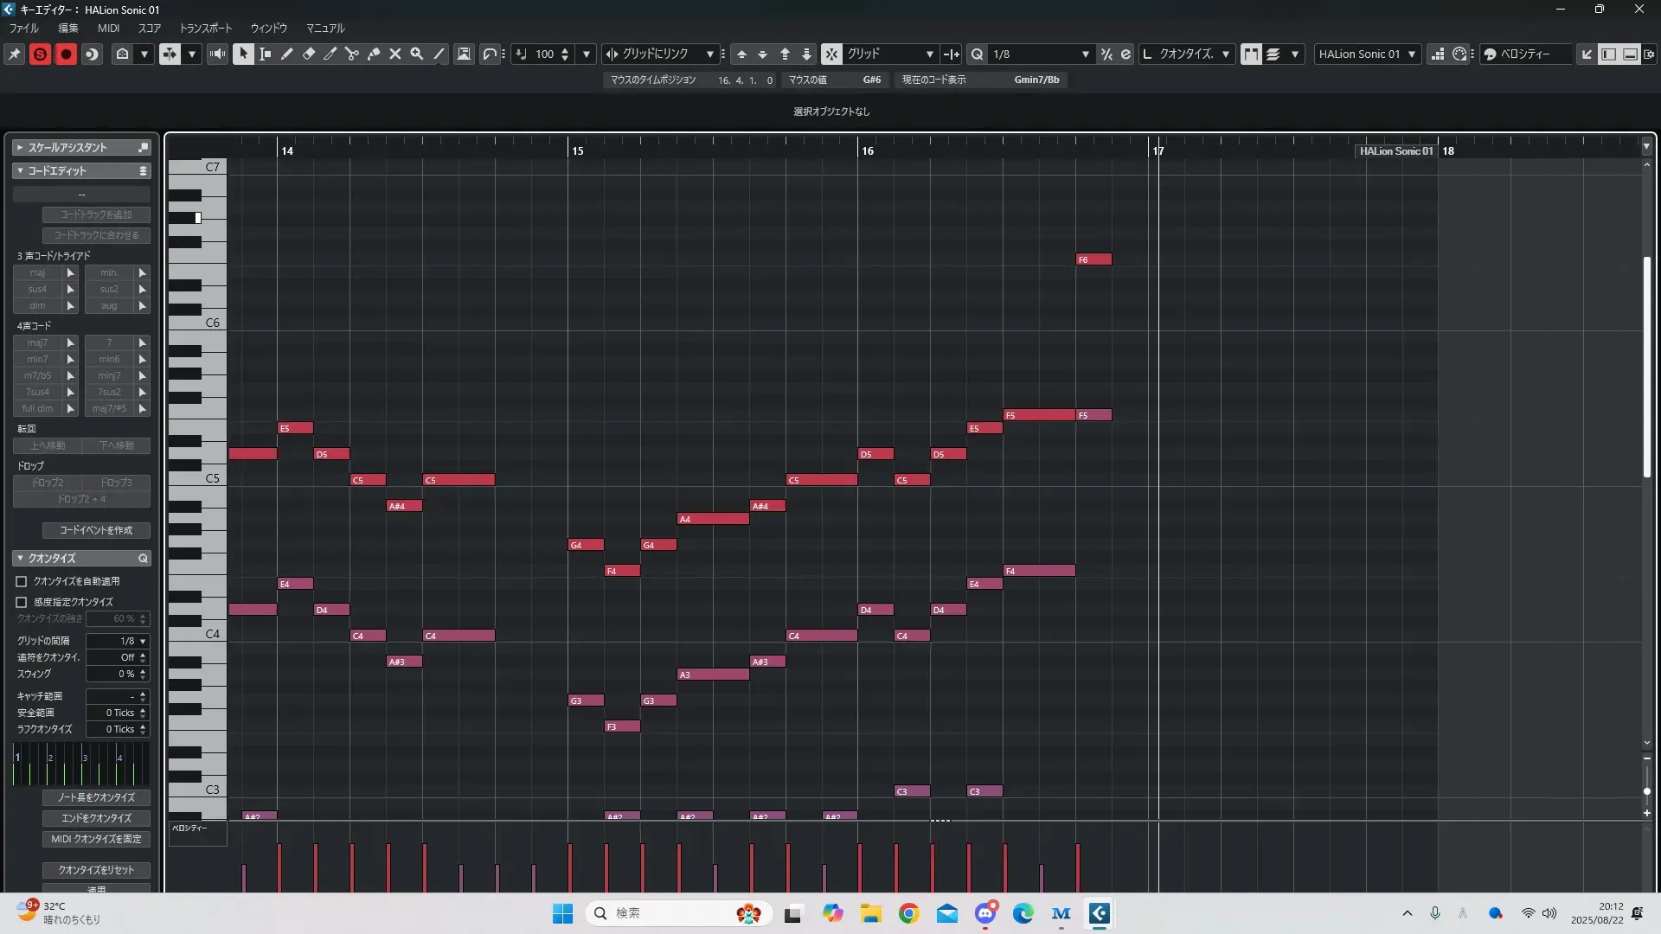Screen dimensions: 1661x934
Task: Enable the auto-apply quantize checkbox
Action: point(22,582)
